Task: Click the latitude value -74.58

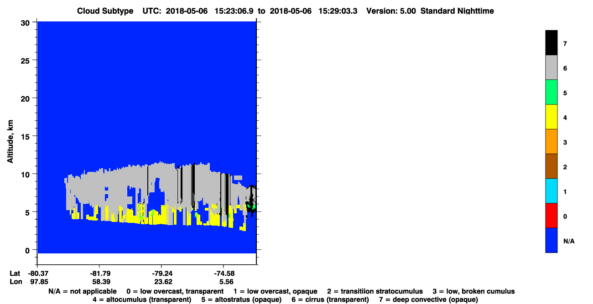Action: [x=224, y=273]
